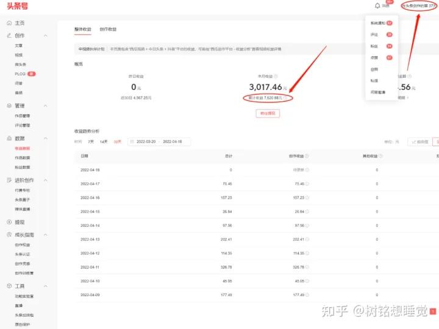This screenshot has width=439, height=329.
Task: Open 评论管理 in sidebar
Action: click(x=23, y=125)
